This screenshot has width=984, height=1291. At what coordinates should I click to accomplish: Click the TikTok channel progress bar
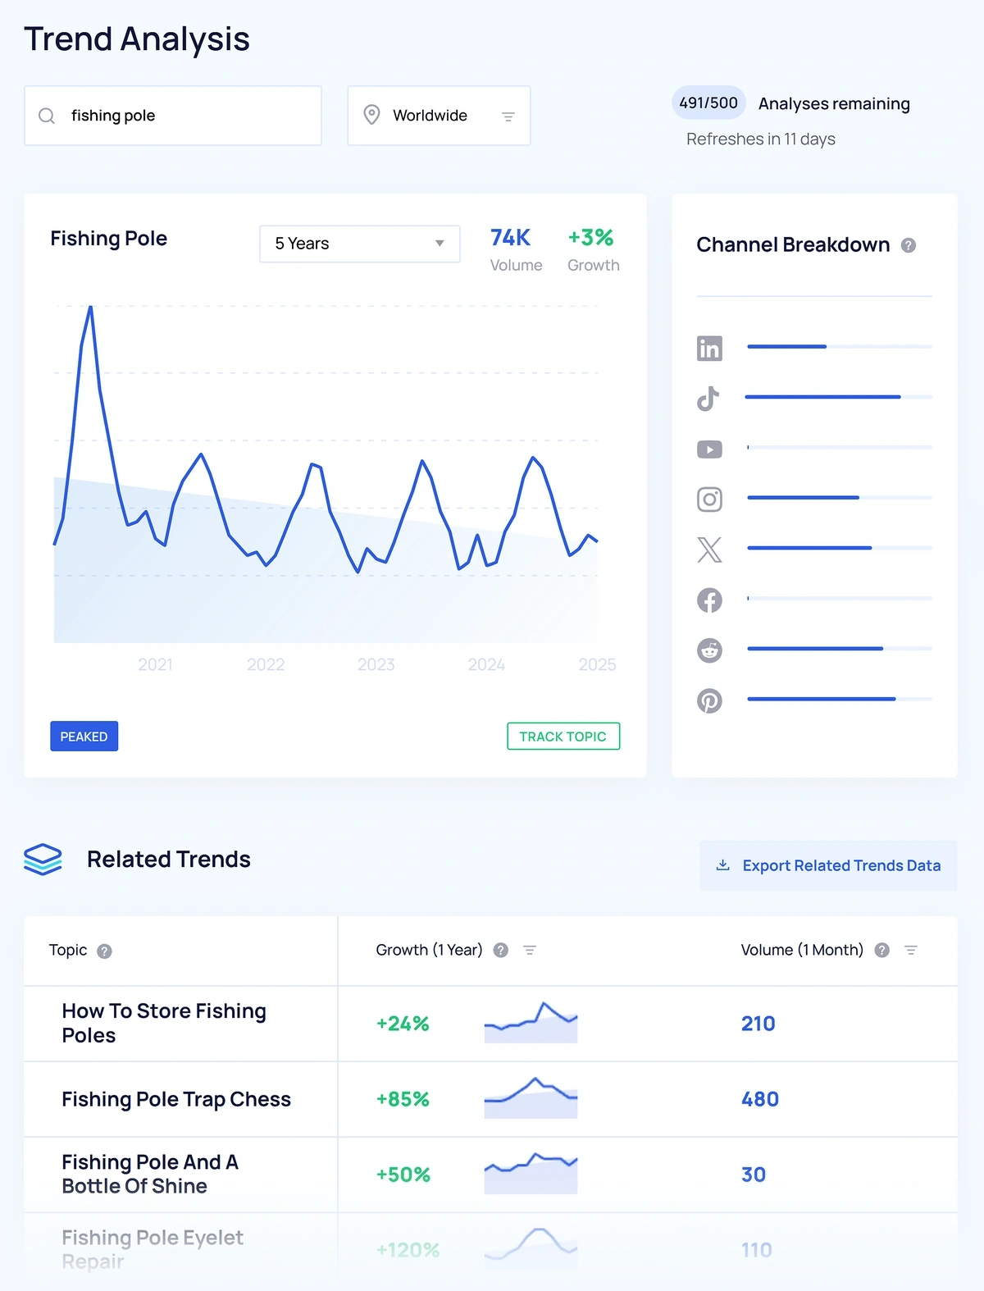tap(840, 397)
